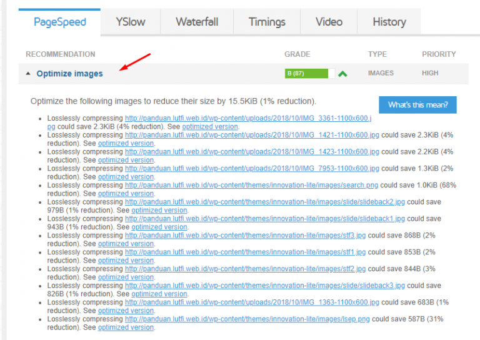Click the IMAGES type value
The image size is (480, 340).
(x=381, y=73)
